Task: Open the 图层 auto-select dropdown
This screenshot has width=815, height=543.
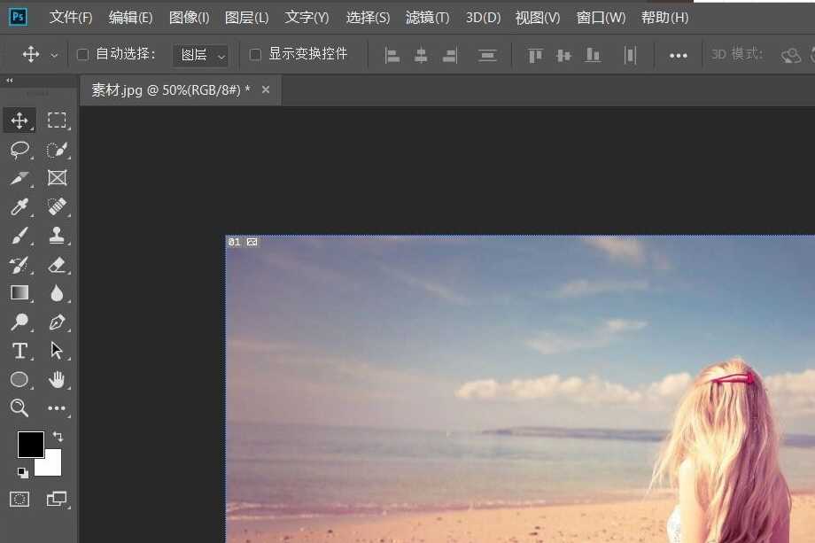Action: 200,55
